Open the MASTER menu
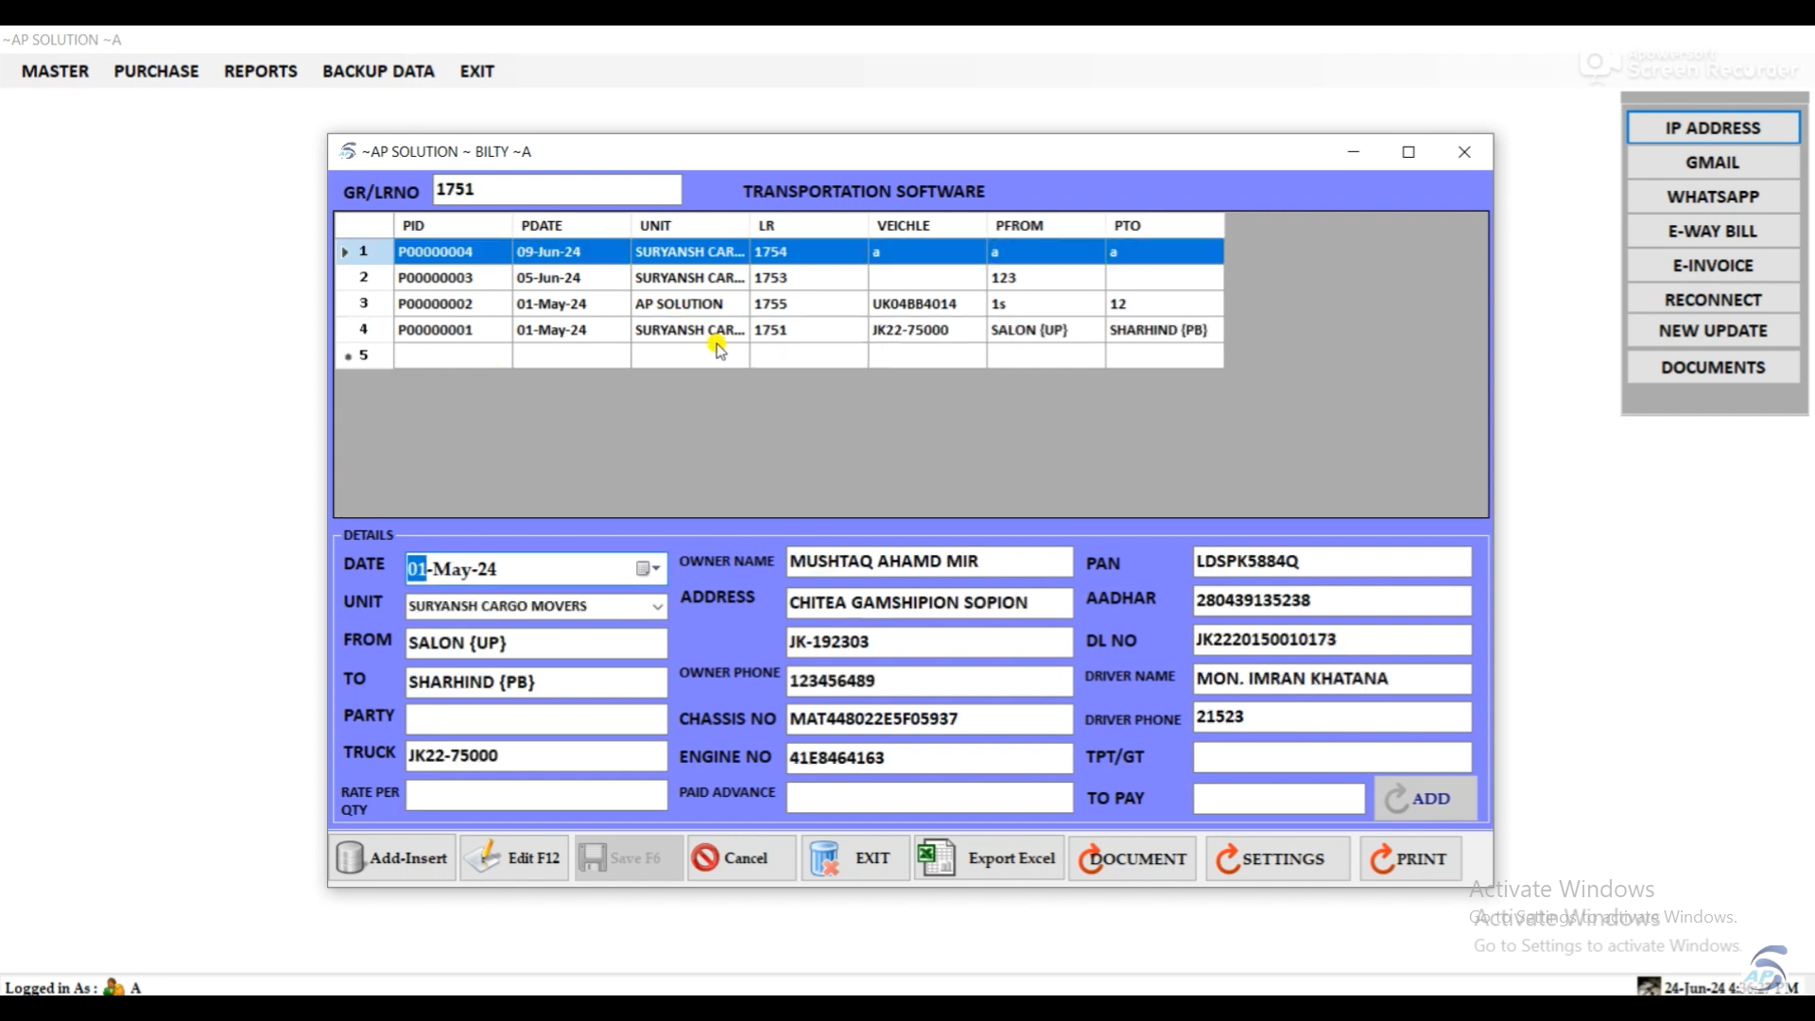This screenshot has width=1815, height=1021. pos(55,71)
